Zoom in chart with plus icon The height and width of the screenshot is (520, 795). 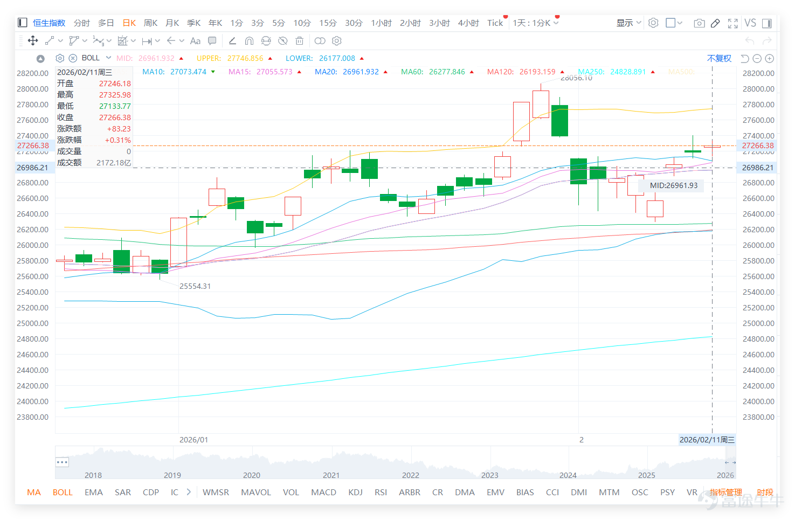click(770, 58)
